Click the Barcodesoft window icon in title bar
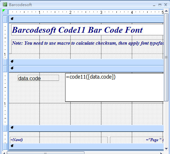170x154 pixels. tap(5, 4)
